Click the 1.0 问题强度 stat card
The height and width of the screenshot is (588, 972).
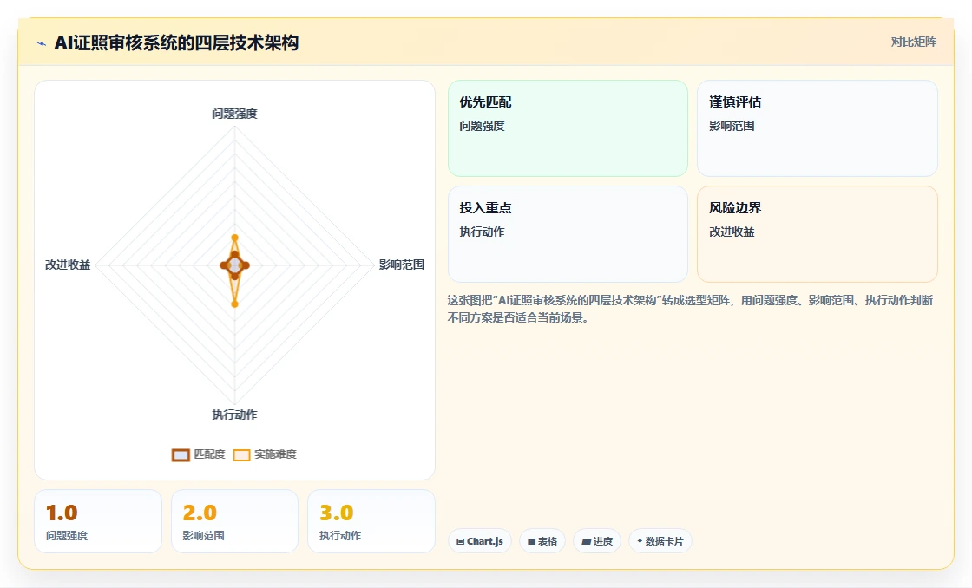[x=98, y=521]
